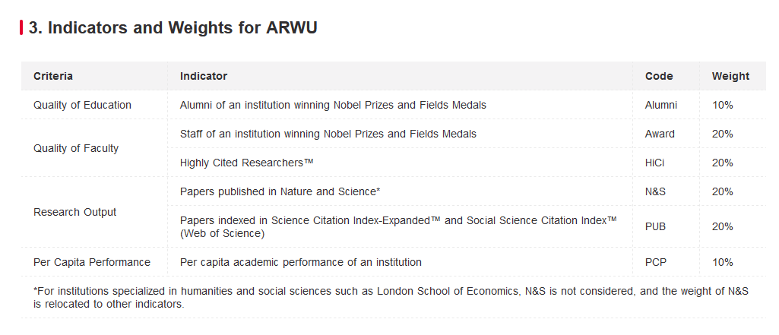Screen dimensions: 779x335
Task: Click the section heading Indicators and Weights for ARWU
Action: (x=173, y=27)
